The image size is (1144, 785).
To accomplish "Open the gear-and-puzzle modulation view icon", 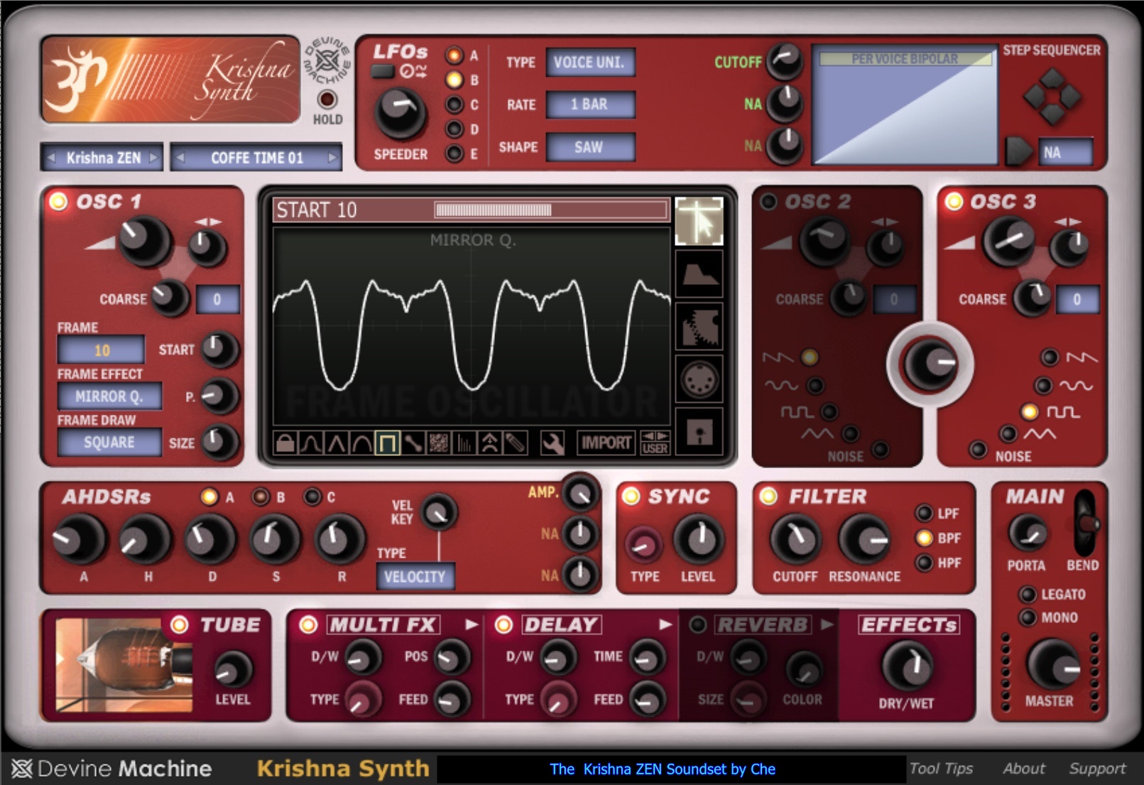I will [x=699, y=326].
